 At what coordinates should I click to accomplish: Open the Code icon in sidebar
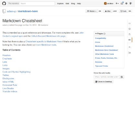click(x=129, y=23)
